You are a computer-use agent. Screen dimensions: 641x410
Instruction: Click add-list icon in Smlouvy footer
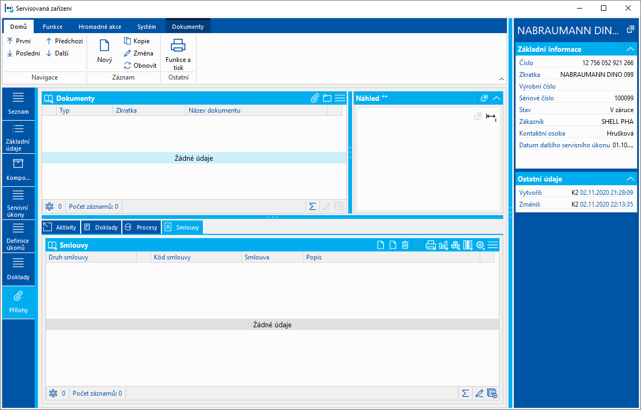[492, 393]
